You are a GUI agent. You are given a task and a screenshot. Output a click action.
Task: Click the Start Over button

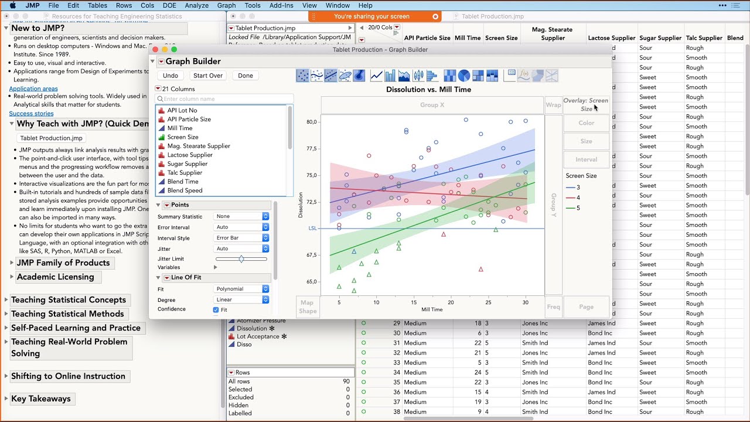[208, 76]
